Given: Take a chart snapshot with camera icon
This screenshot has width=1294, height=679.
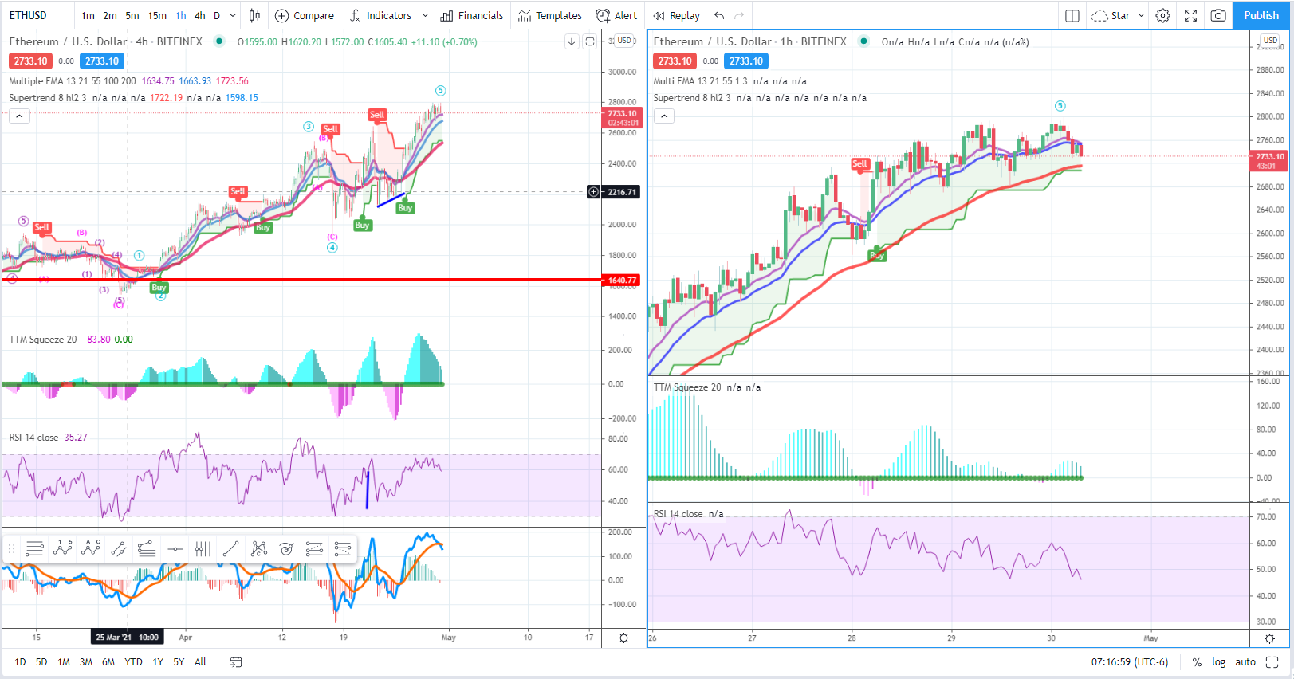Looking at the screenshot, I should [x=1218, y=15].
